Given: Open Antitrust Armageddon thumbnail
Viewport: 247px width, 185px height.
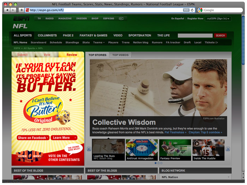Looking at the screenshot, I should coord(141,150).
